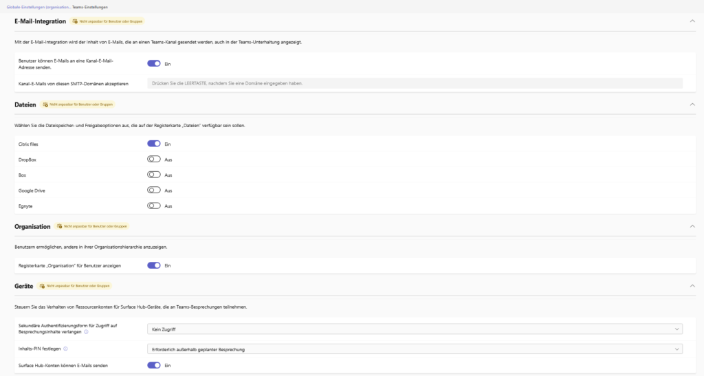
Task: Open the Kein Zugriff dropdown
Action: [415, 329]
